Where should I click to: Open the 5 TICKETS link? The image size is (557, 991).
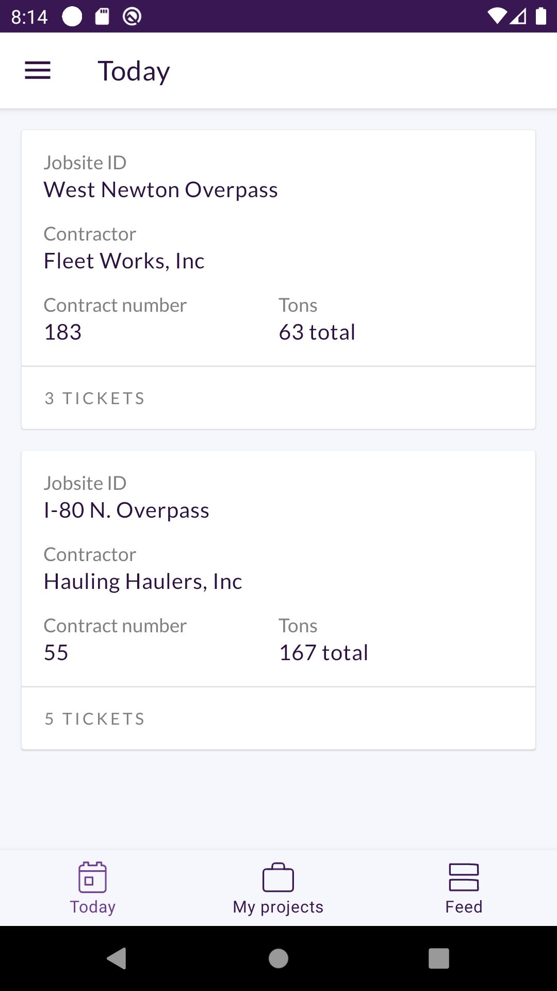95,719
